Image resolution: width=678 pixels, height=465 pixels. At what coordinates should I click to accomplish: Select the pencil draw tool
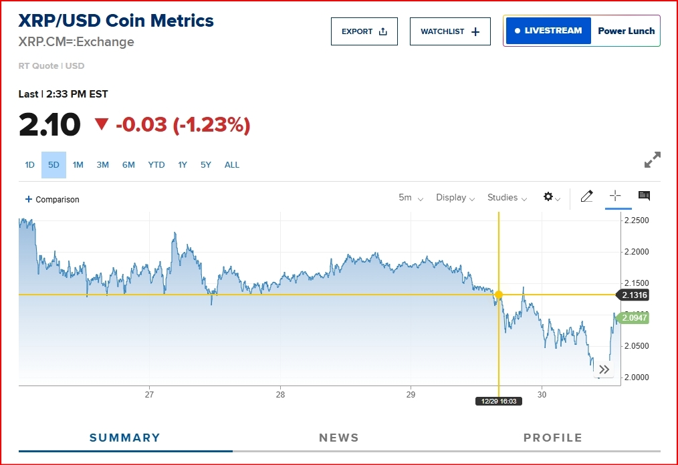coord(586,196)
